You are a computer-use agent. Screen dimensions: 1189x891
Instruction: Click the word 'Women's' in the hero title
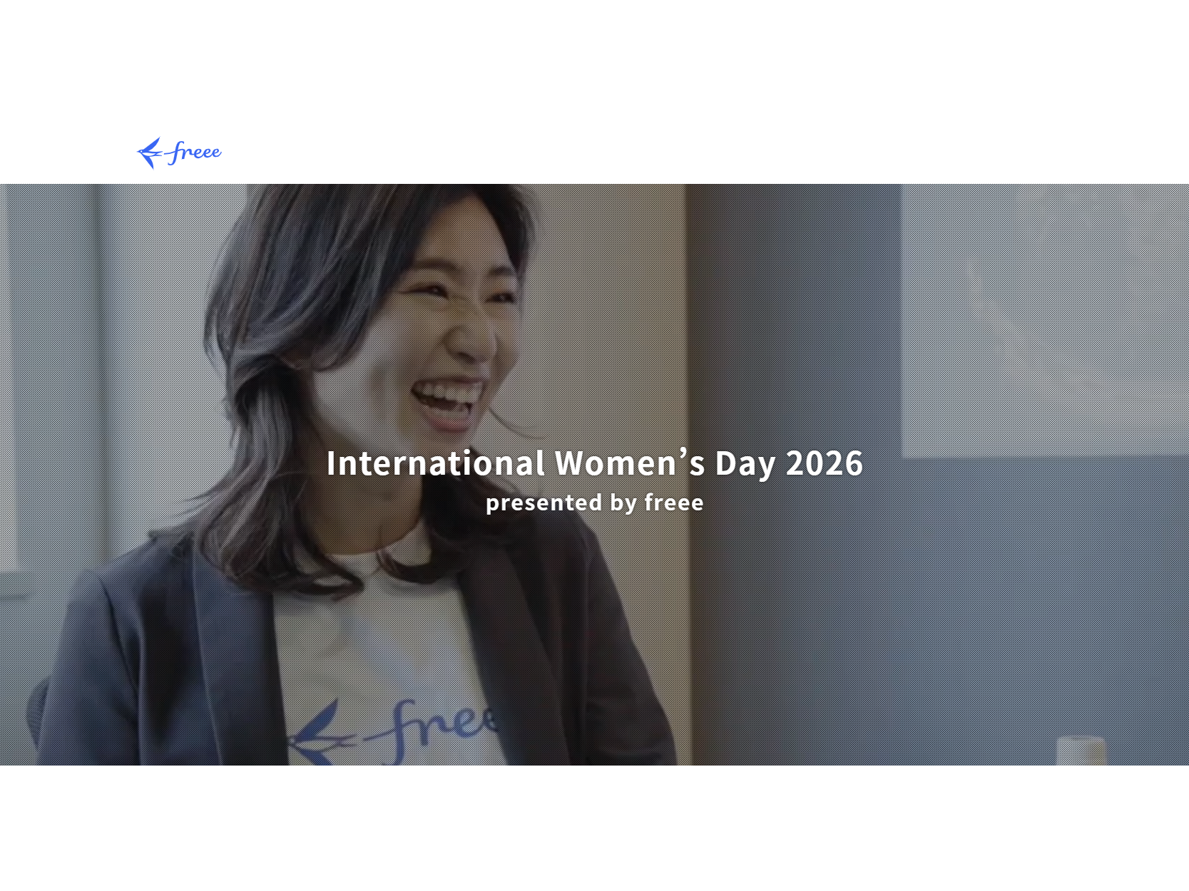coord(631,463)
